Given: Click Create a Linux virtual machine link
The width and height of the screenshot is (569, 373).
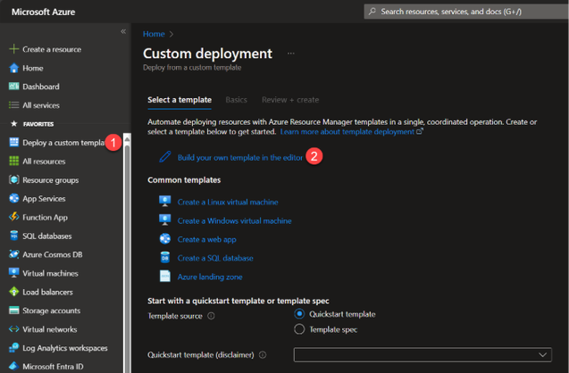Looking at the screenshot, I should coord(228,202).
